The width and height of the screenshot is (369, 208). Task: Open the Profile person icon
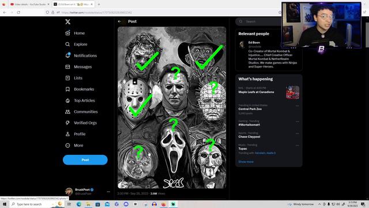coord(67,134)
